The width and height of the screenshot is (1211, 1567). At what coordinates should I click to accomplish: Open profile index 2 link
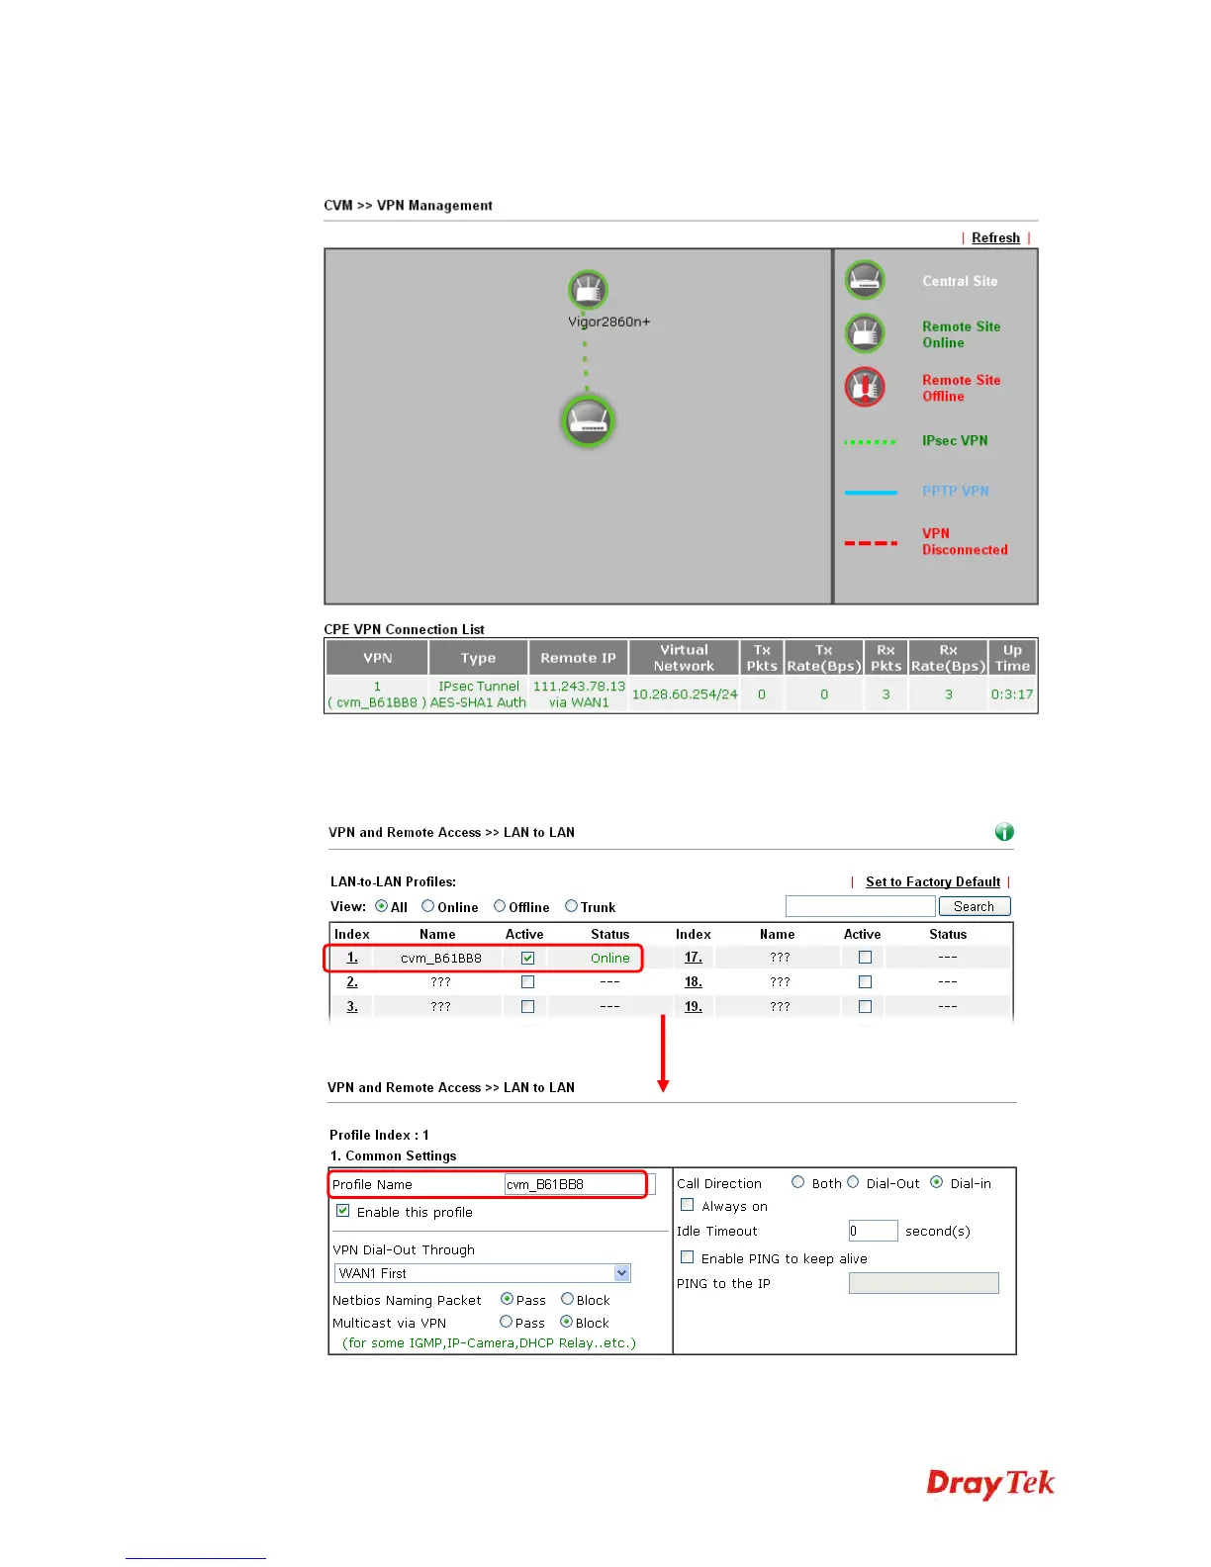click(352, 982)
